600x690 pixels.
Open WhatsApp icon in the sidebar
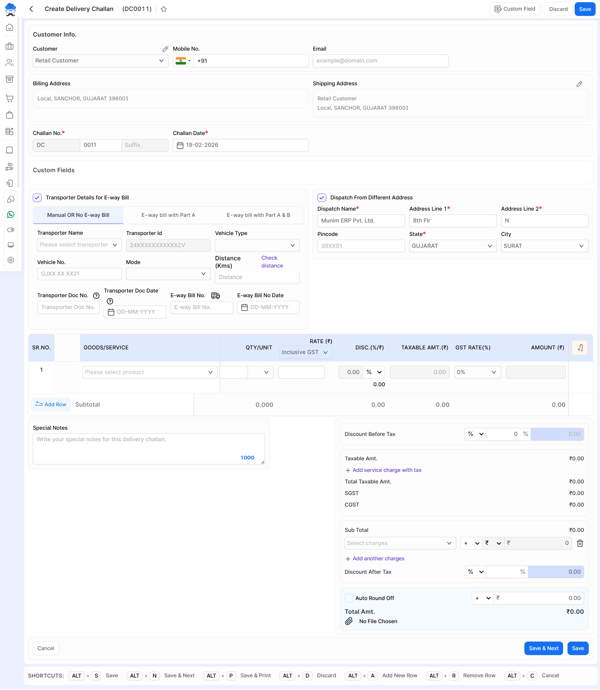10,215
